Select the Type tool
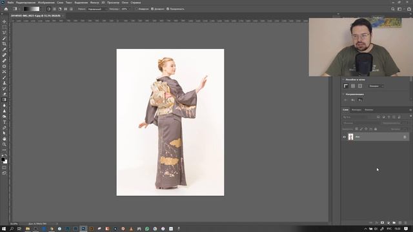Image resolution: width=413 pixels, height=232 pixels. (x=5, y=122)
